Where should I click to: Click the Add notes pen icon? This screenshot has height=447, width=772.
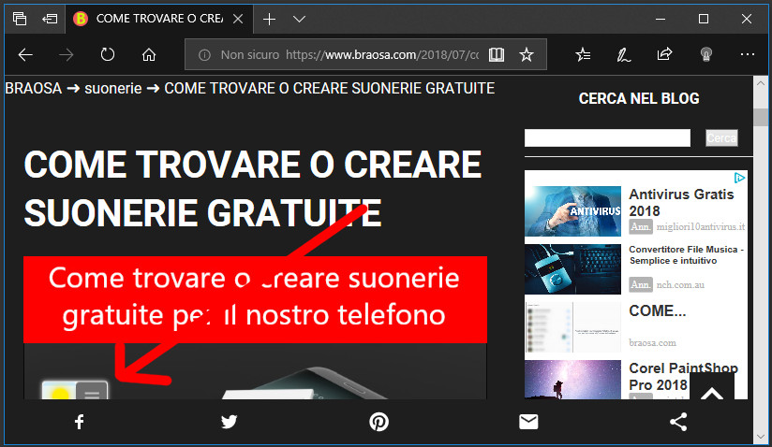pos(623,55)
